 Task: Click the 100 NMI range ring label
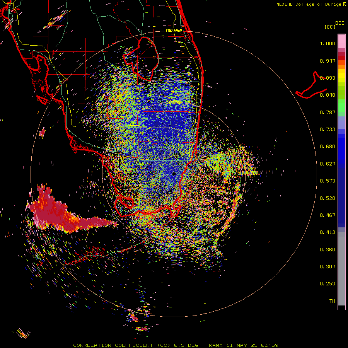pyautogui.click(x=174, y=31)
